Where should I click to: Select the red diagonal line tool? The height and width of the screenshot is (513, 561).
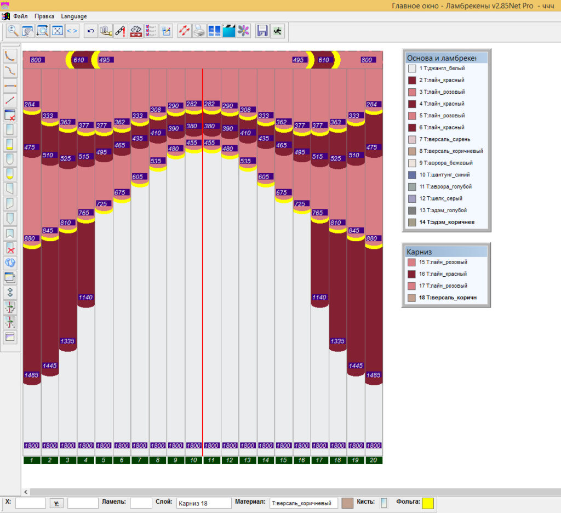tap(10, 100)
